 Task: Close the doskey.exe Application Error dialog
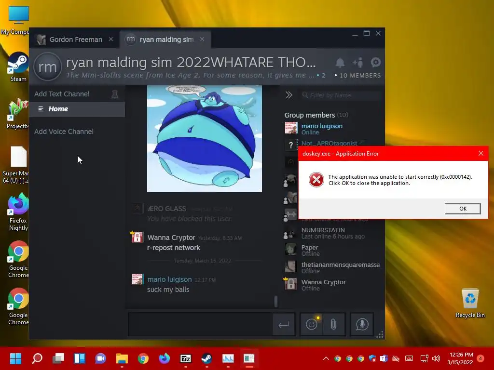481,153
